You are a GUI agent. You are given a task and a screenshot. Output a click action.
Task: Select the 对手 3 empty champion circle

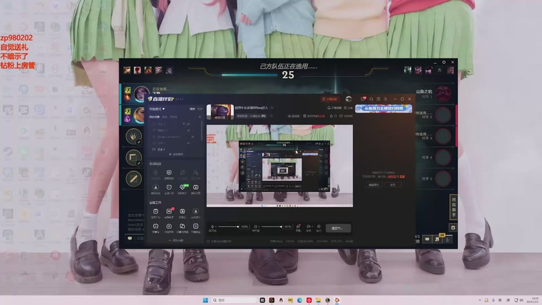click(x=443, y=136)
